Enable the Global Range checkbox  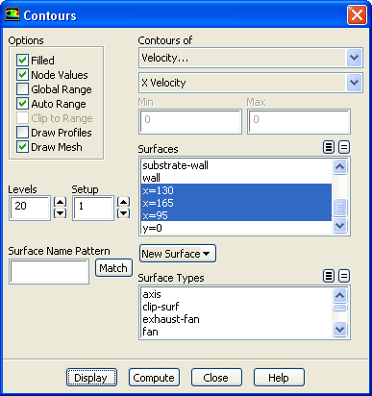click(x=22, y=89)
